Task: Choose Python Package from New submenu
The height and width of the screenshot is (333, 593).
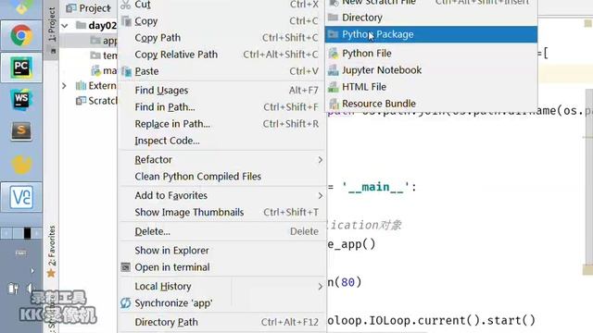Action: point(431,34)
